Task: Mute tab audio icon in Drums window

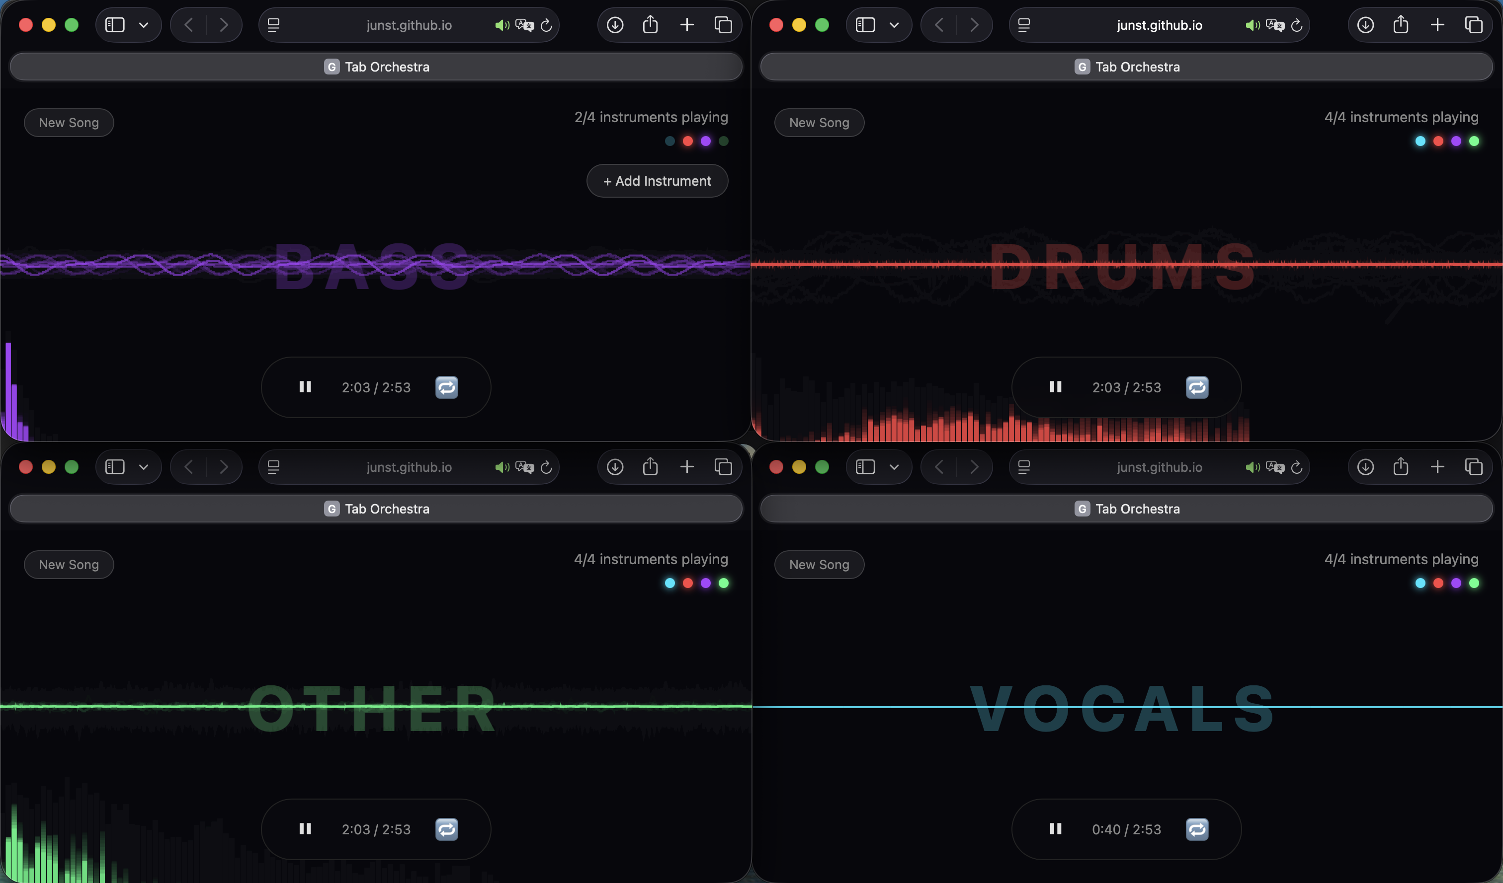Action: pos(1252,25)
